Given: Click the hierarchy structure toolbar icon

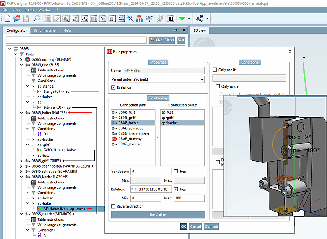Looking at the screenshot, I should [139, 19].
